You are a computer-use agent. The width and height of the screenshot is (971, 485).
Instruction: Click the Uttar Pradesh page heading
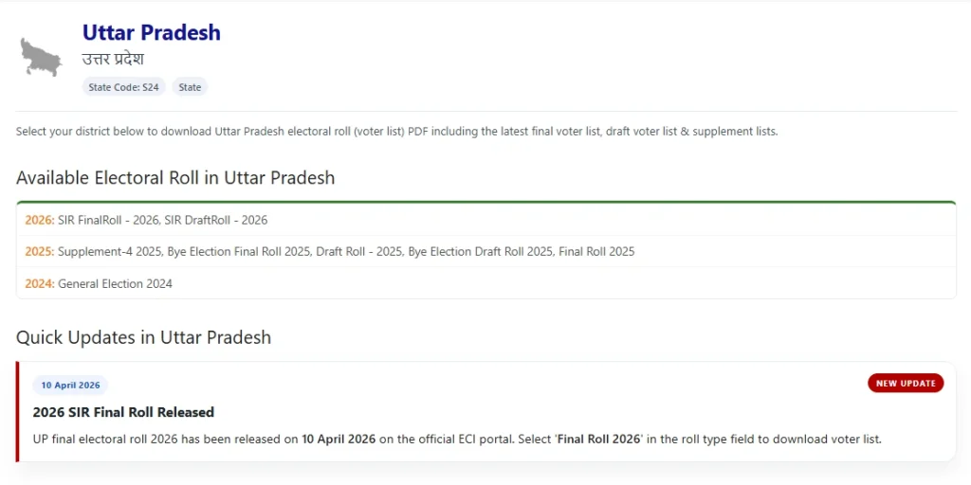click(x=151, y=32)
